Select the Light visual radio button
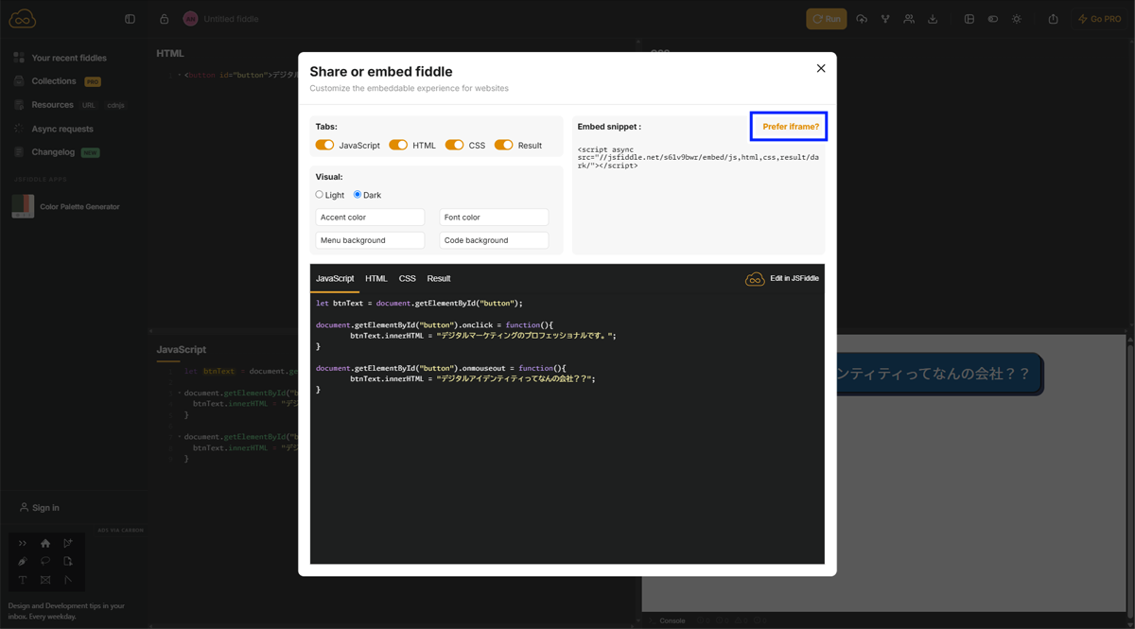Viewport: 1135px width, 629px height. coord(320,195)
